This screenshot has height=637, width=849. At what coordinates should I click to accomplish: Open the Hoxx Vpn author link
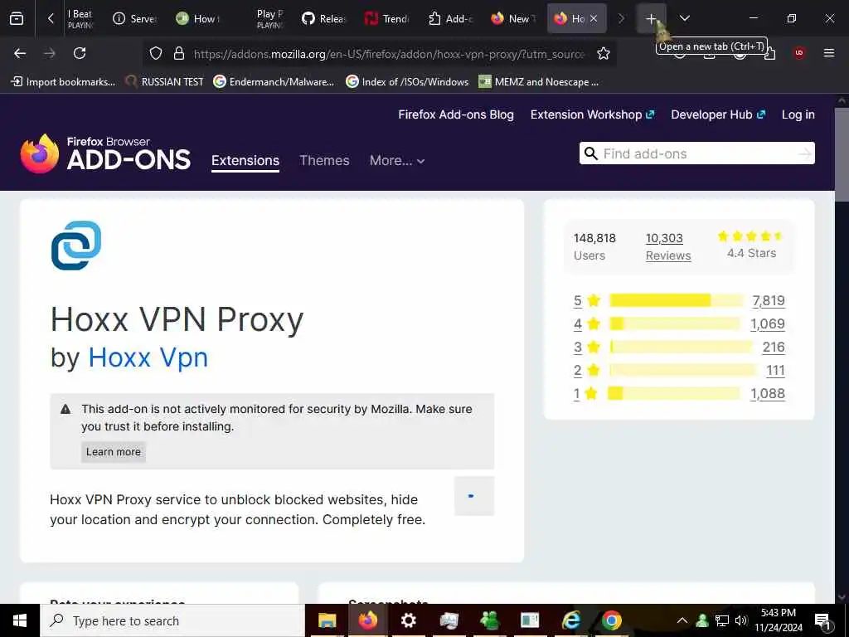point(148,357)
